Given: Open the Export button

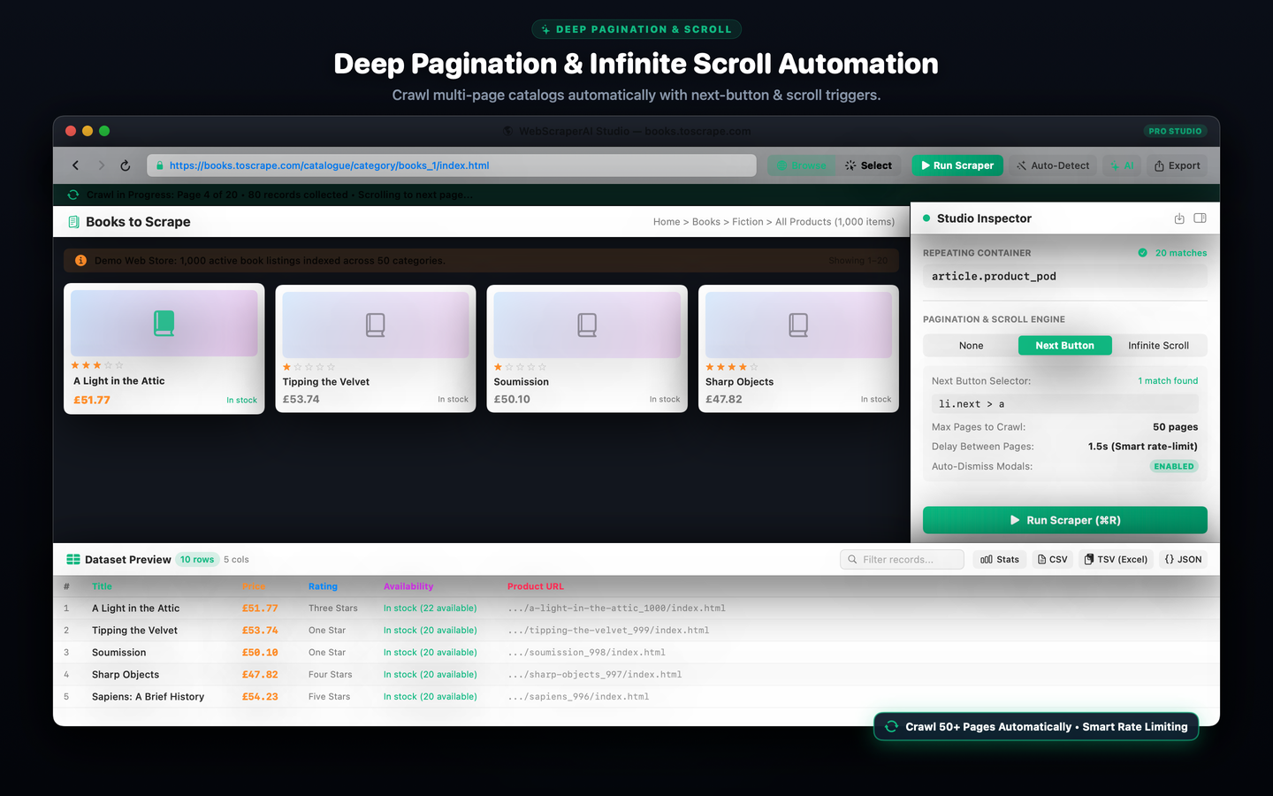Looking at the screenshot, I should click(x=1177, y=165).
